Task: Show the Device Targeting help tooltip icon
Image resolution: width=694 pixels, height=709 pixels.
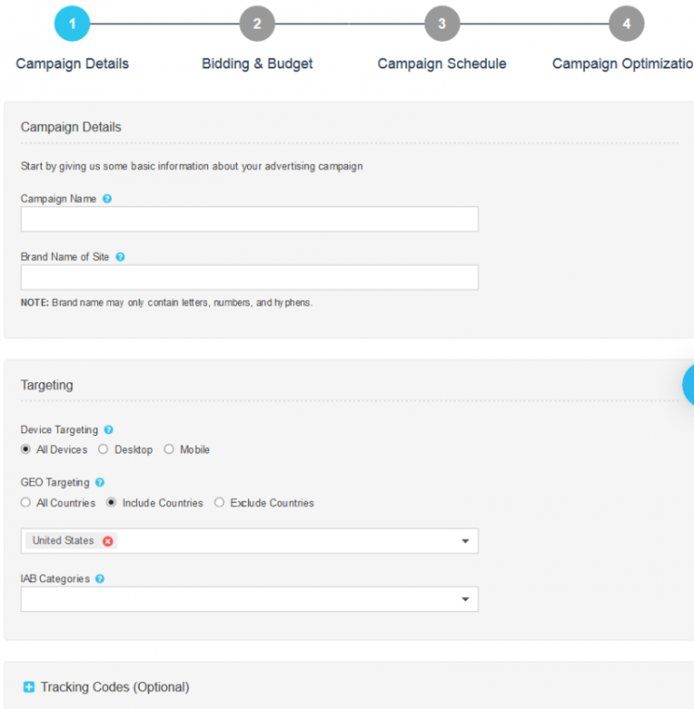Action: pyautogui.click(x=108, y=429)
